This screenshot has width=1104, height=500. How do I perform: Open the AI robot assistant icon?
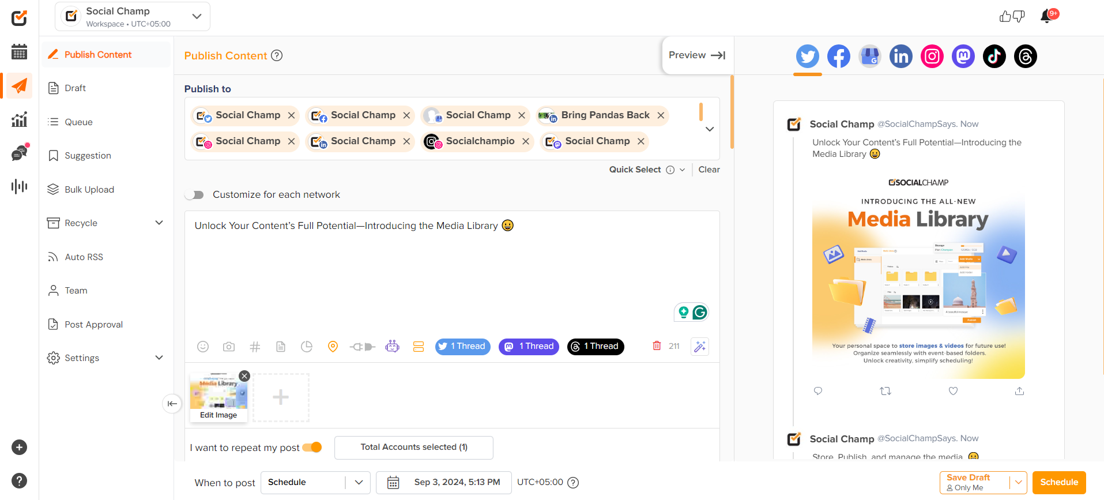[x=393, y=347]
